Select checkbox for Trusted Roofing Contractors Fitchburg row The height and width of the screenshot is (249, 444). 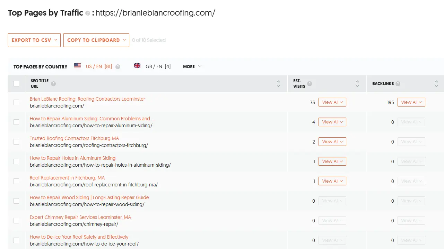coord(16,142)
